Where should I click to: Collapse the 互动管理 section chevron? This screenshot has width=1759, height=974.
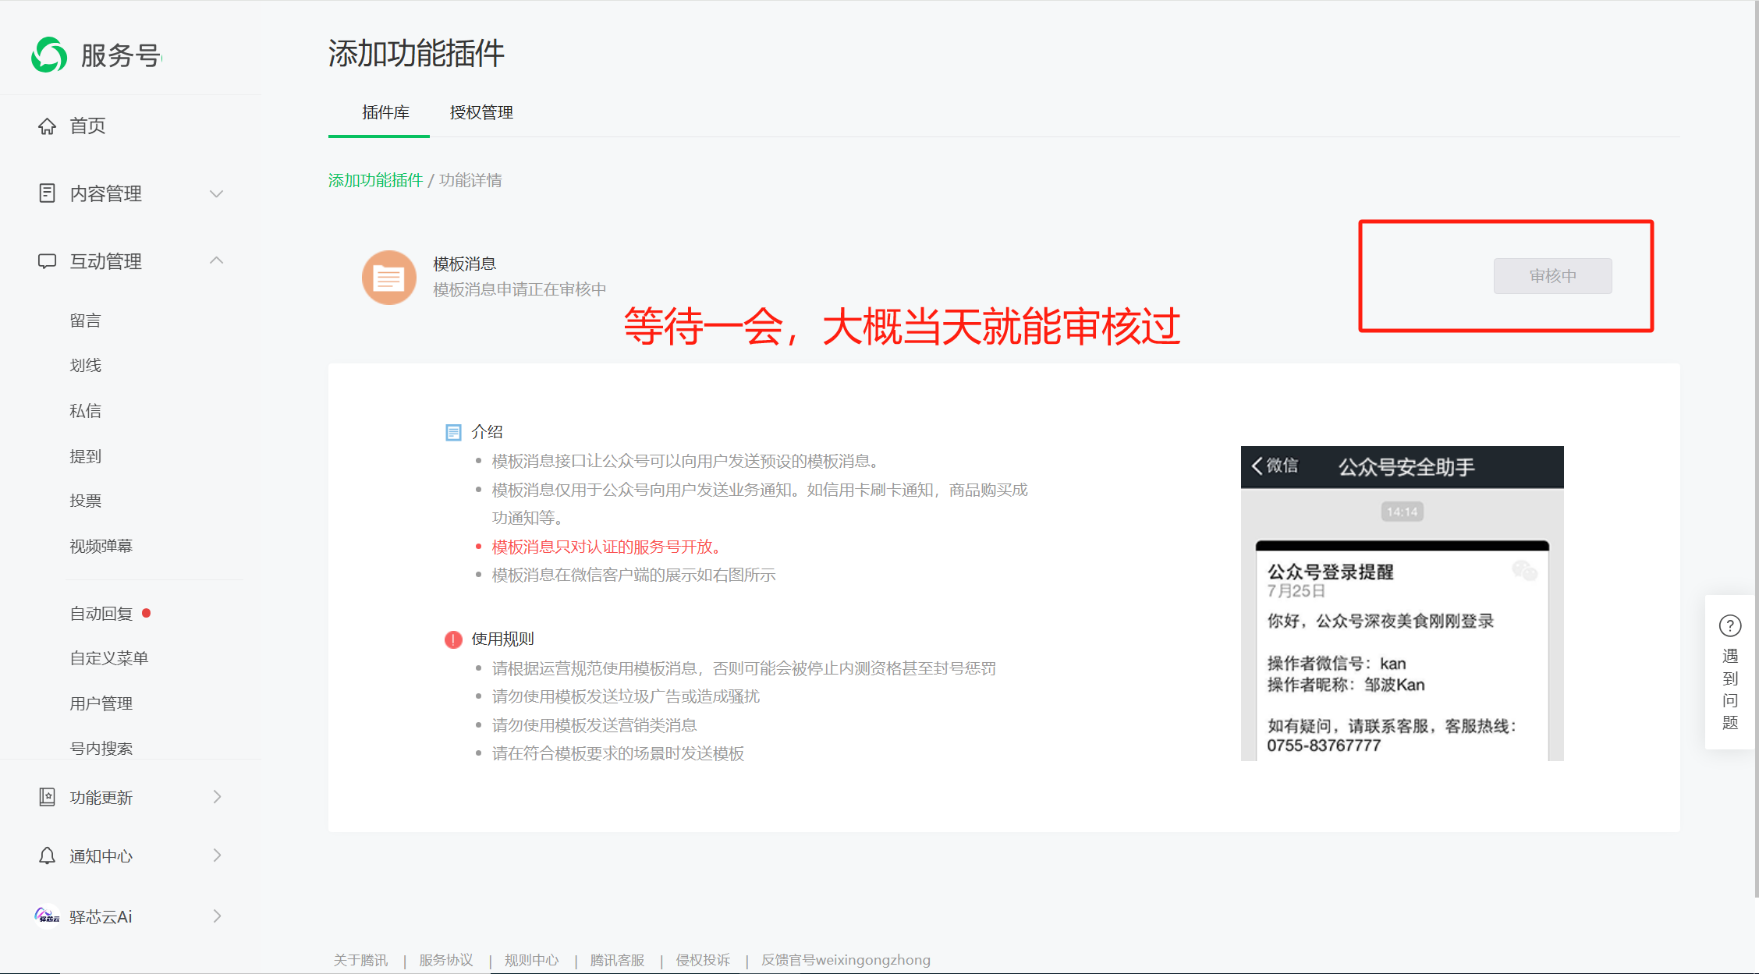(x=217, y=260)
